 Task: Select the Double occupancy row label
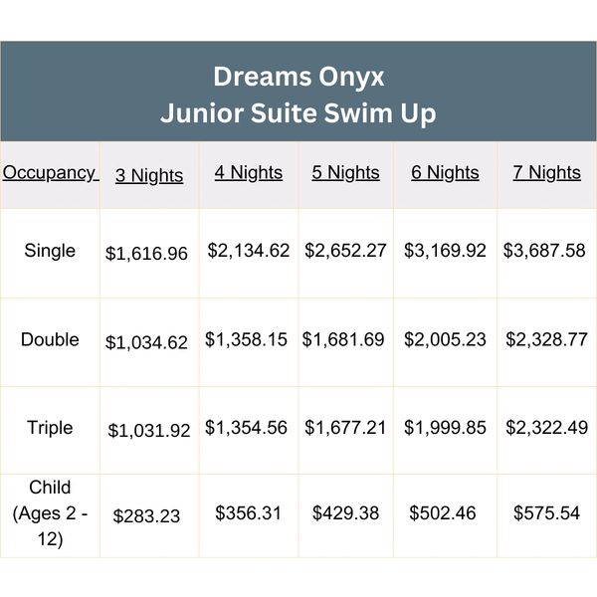(x=50, y=339)
